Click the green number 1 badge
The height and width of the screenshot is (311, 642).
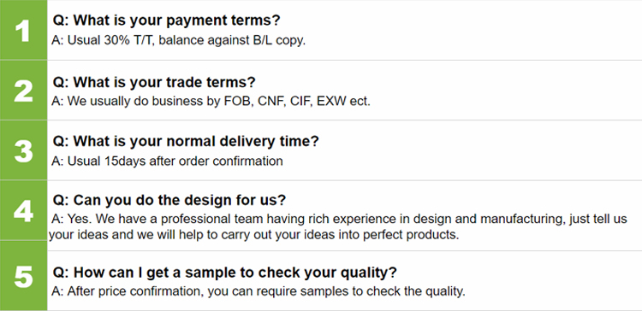click(23, 30)
